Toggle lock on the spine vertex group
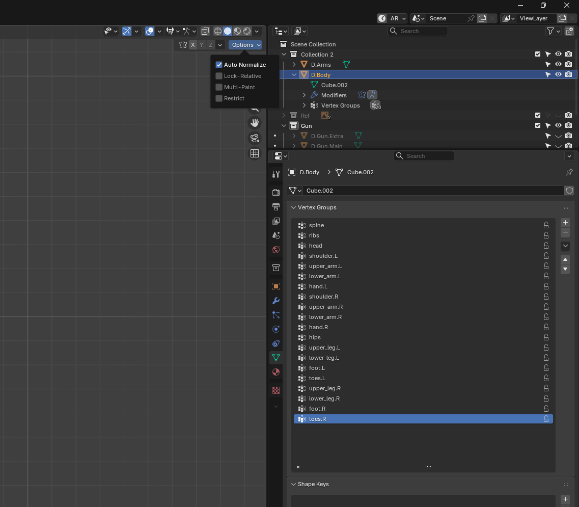Image resolution: width=579 pixels, height=507 pixels. coord(546,225)
